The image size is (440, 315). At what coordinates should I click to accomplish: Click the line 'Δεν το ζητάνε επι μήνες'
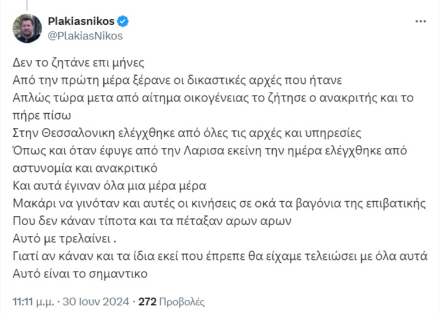pos(78,63)
